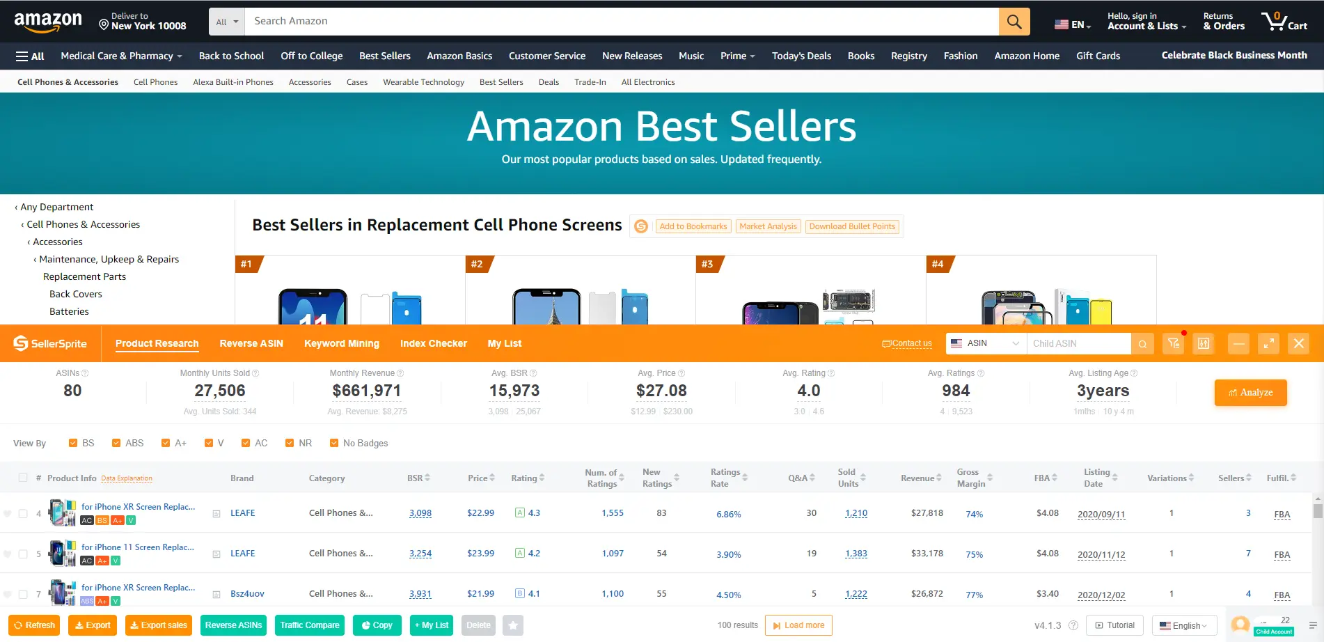Open the English language dropdown at bottom
Viewport: 1324px width, 642px height.
point(1183,625)
